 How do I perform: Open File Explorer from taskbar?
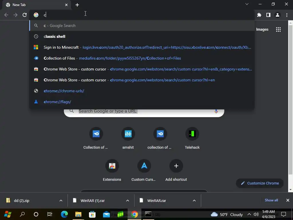tap(78, 214)
